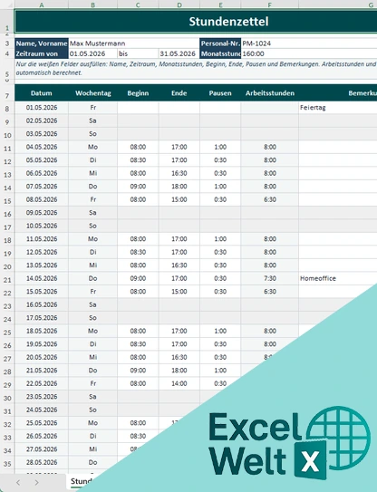The width and height of the screenshot is (377, 492).
Task: Select column B header
Action: point(93,5)
